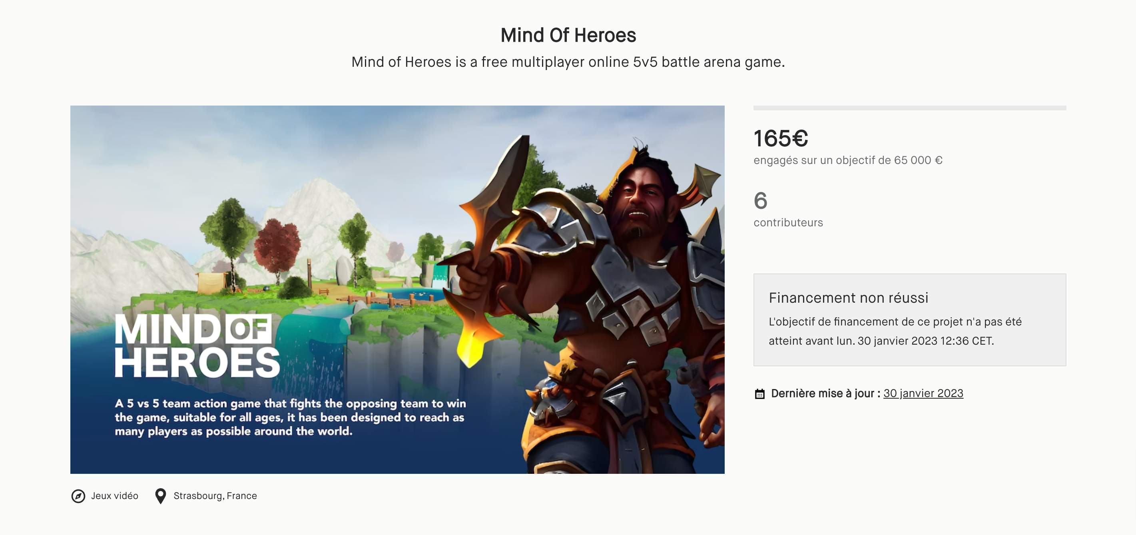The width and height of the screenshot is (1136, 535).
Task: Click the Mind Of Heroes project title
Action: (x=568, y=35)
